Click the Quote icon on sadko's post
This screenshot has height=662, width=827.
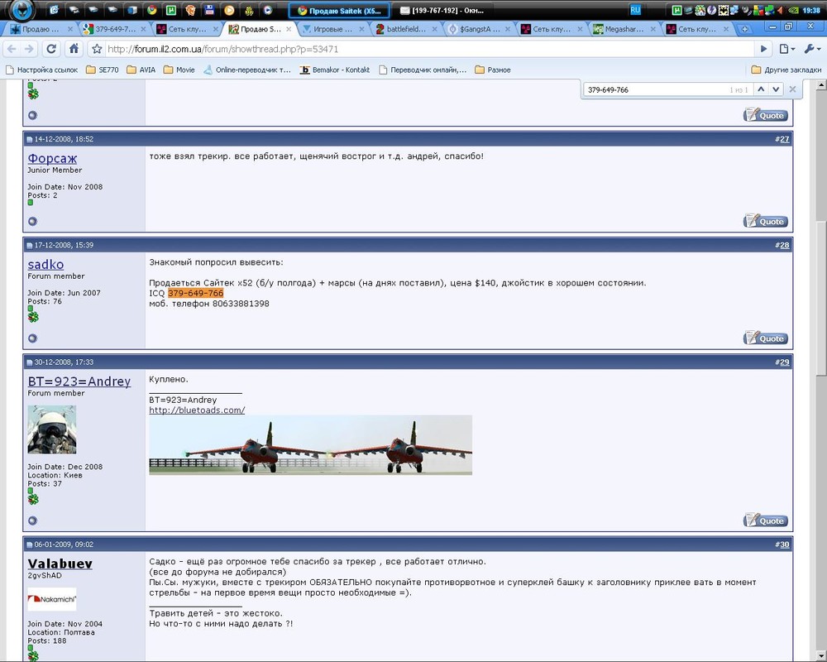pos(766,338)
